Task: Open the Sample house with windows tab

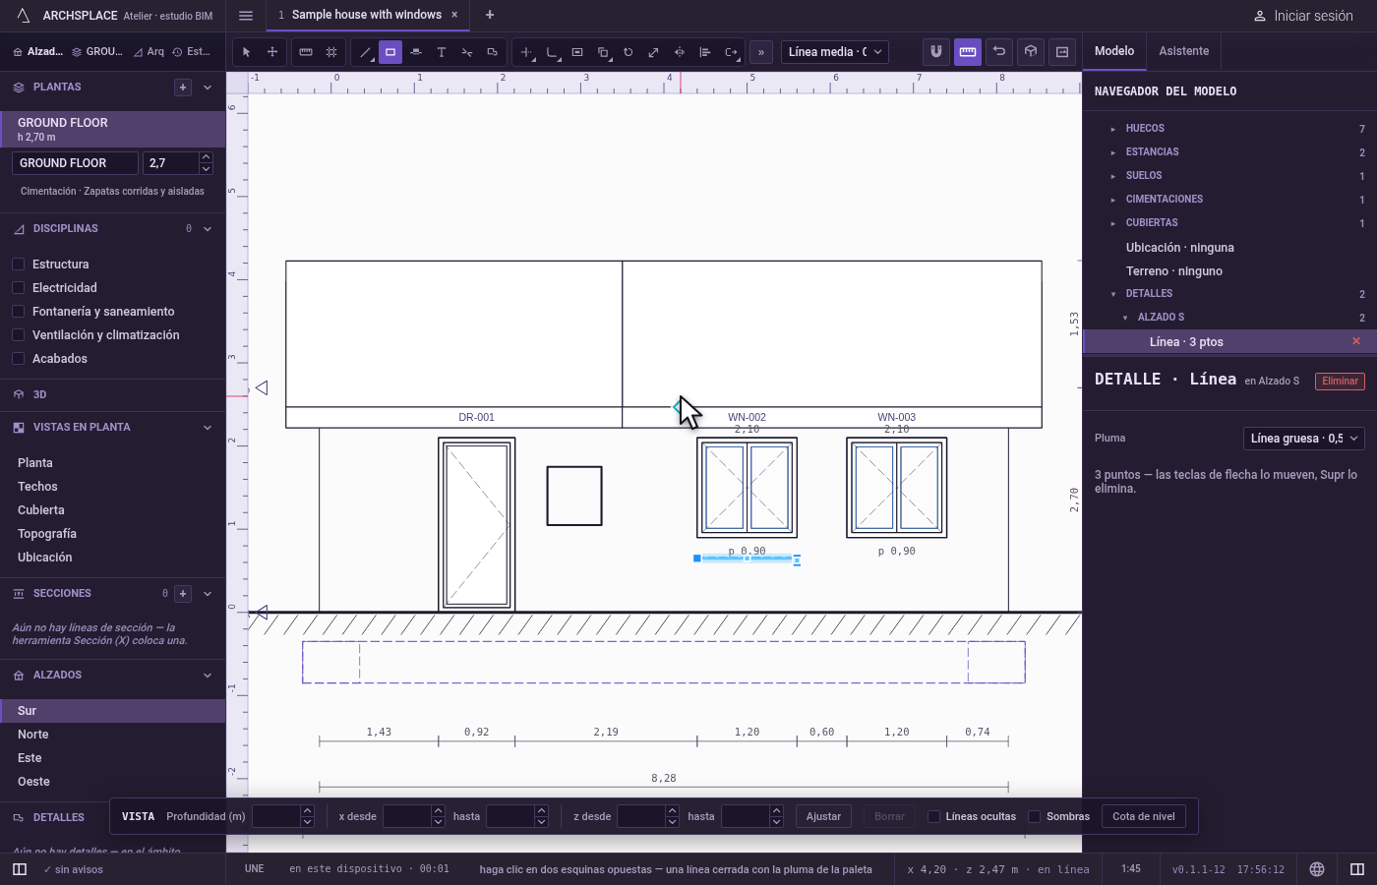Action: point(366,15)
